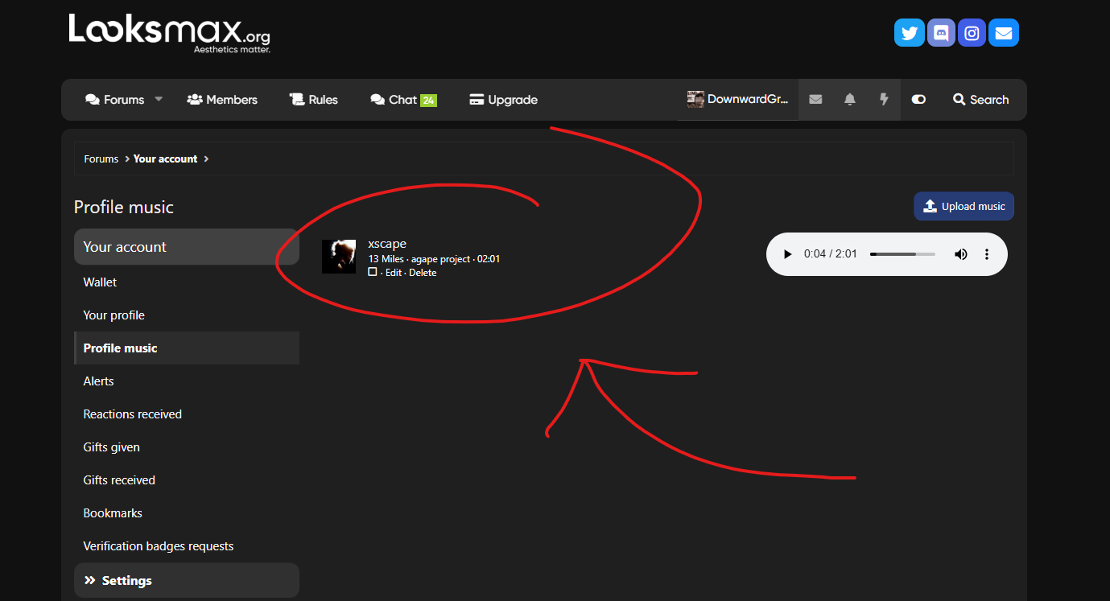Click the Looksmax.org logo
This screenshot has width=1110, height=601.
(x=170, y=33)
